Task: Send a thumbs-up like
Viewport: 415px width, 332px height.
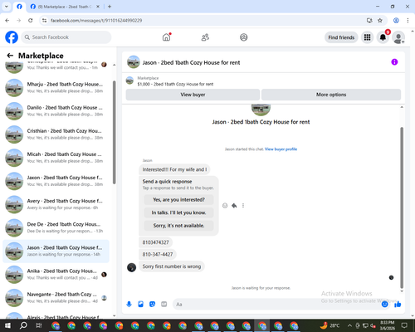Action: click(x=398, y=305)
